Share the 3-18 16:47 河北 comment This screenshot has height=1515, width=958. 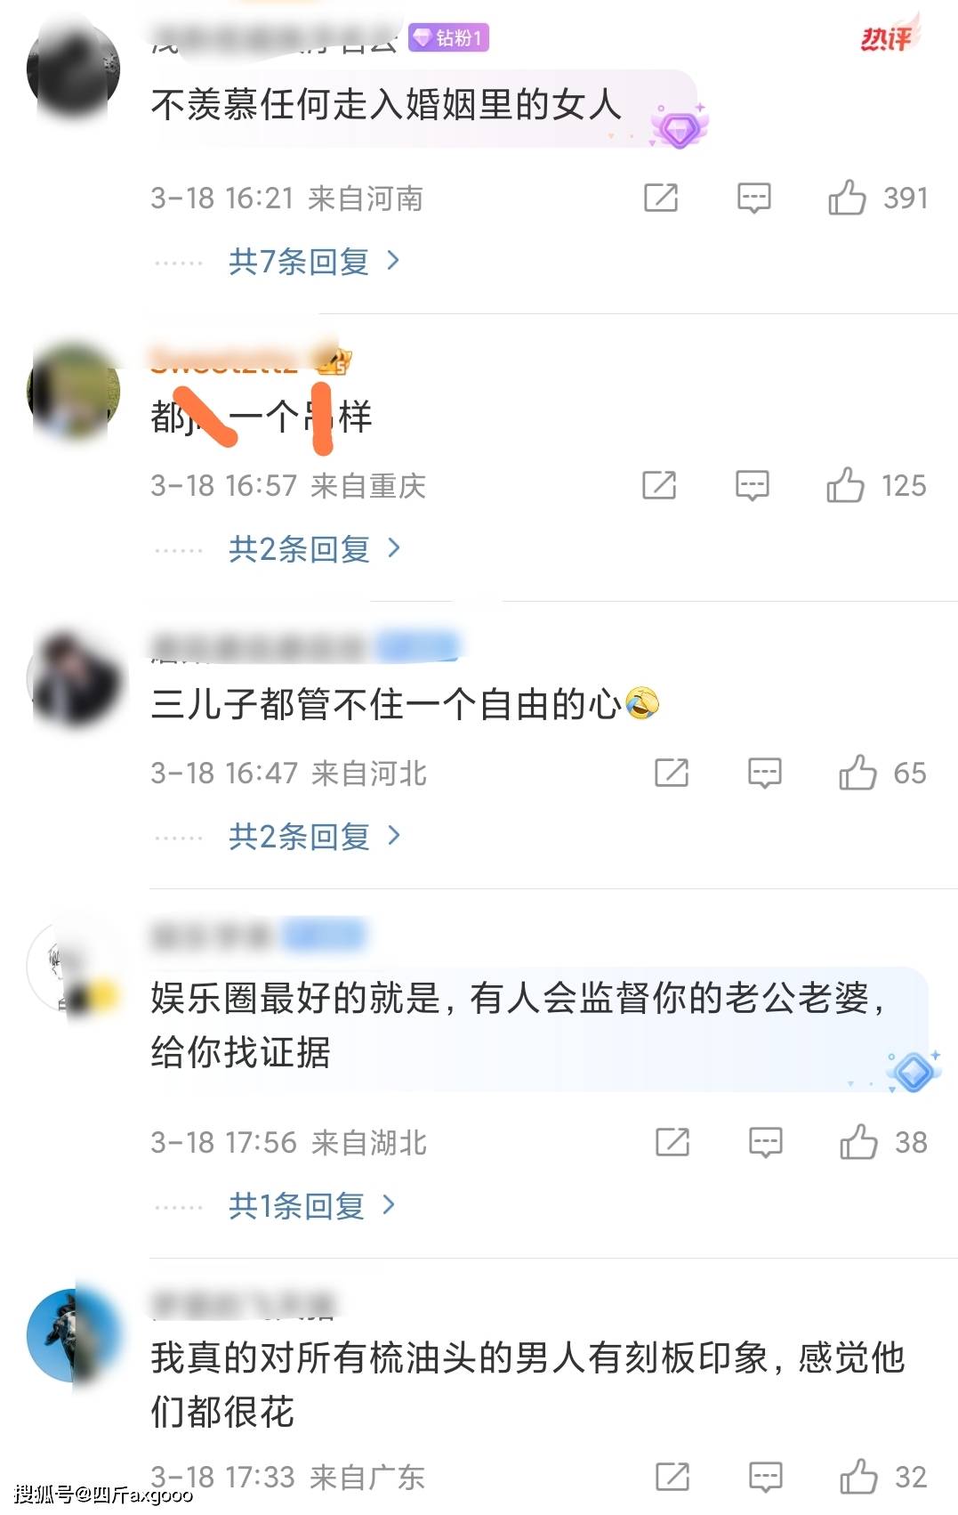coord(672,773)
